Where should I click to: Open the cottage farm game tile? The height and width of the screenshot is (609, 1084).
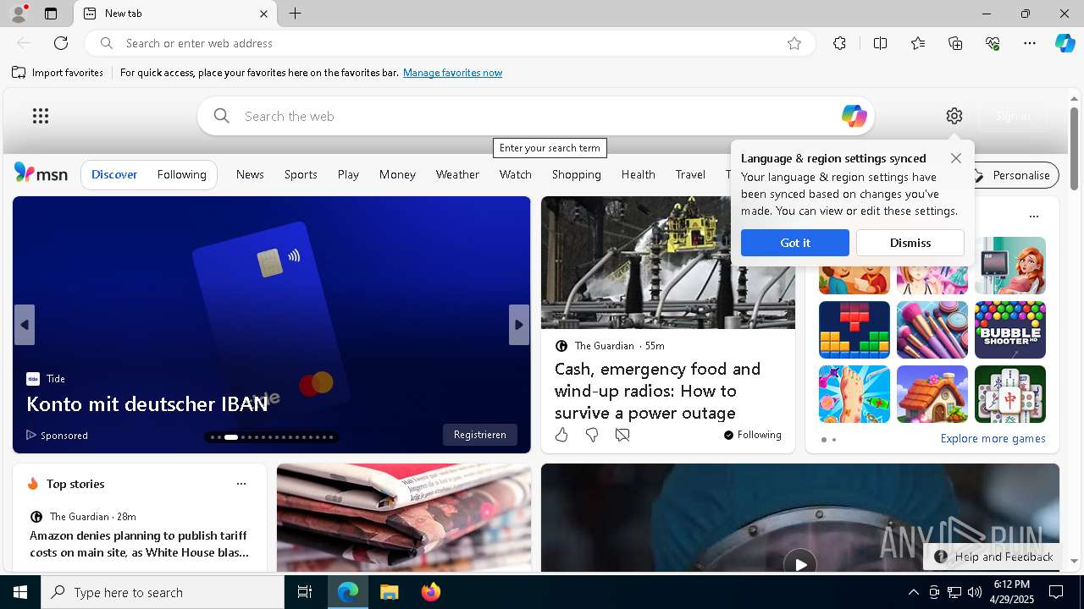coord(932,394)
